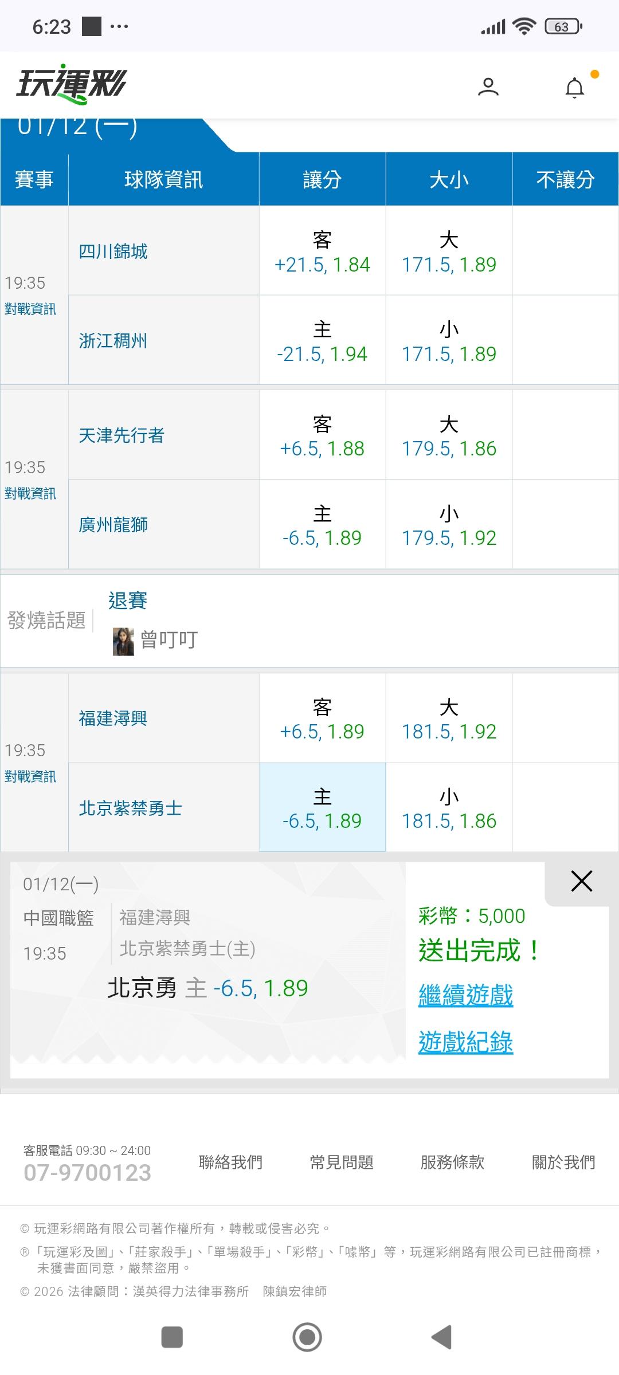This screenshot has width=619, height=1375.
Task: Open the user account profile icon
Action: 488,87
